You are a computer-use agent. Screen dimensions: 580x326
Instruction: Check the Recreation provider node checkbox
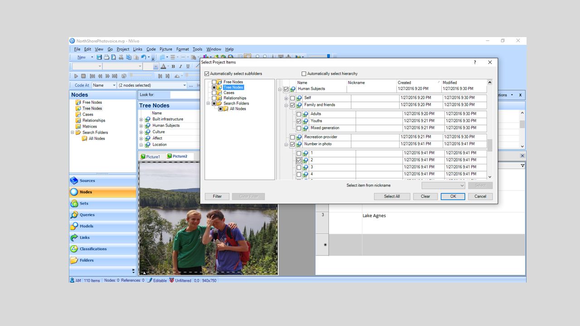[x=292, y=137]
